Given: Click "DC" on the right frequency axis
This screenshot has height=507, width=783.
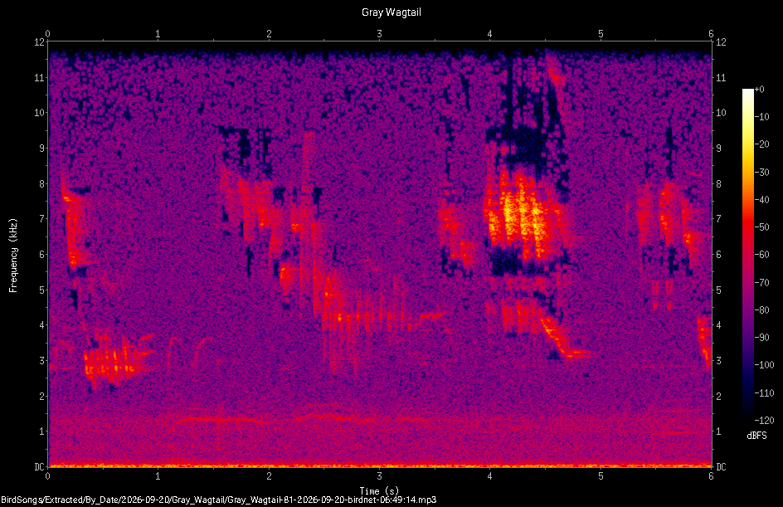Looking at the screenshot, I should click(721, 467).
